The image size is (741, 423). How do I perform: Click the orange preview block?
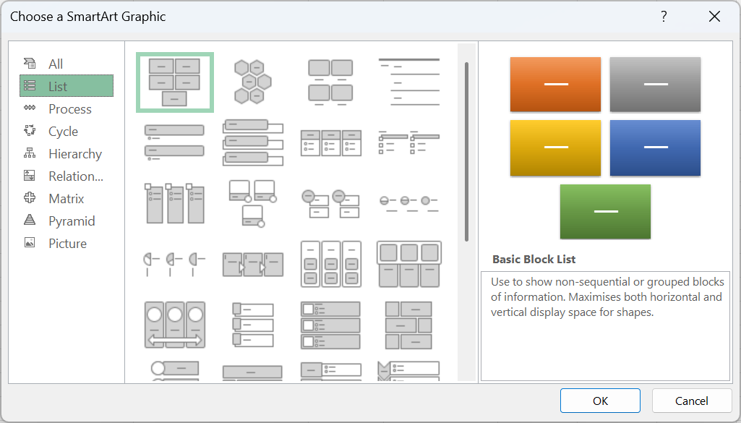pos(555,85)
